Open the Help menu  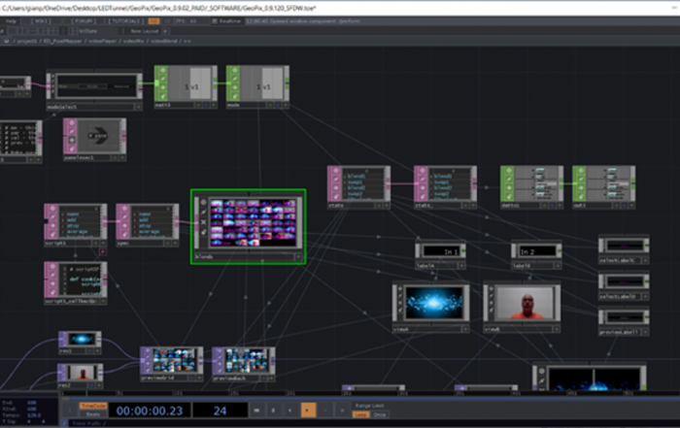point(16,19)
